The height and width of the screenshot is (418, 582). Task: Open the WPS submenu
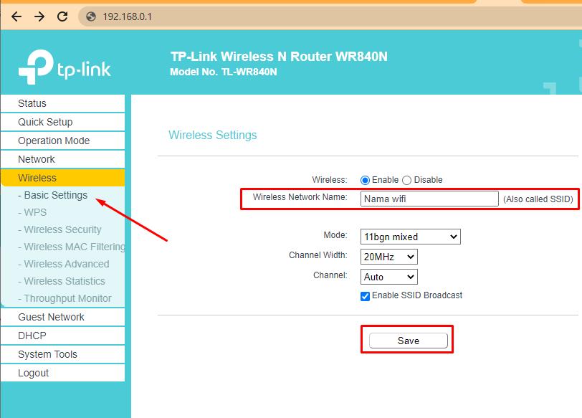32,212
